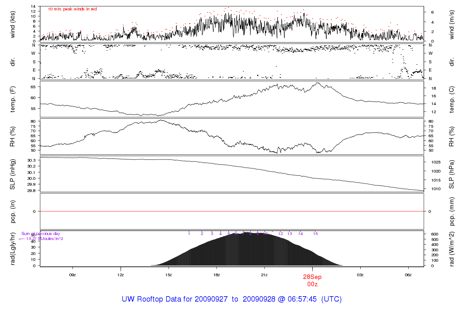This screenshot has width=464, height=317.
Task: Select the 12z time tick label
Action: coord(120,275)
